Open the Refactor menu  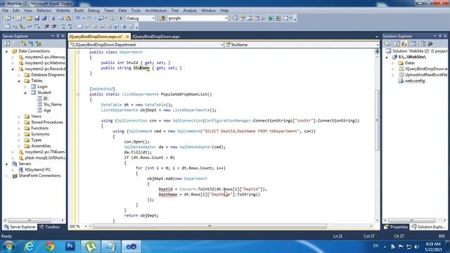[44, 11]
